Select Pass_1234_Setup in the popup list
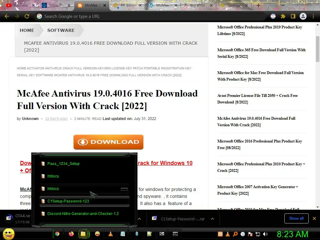Viewport: 320px width, 240px height. [x=84, y=164]
